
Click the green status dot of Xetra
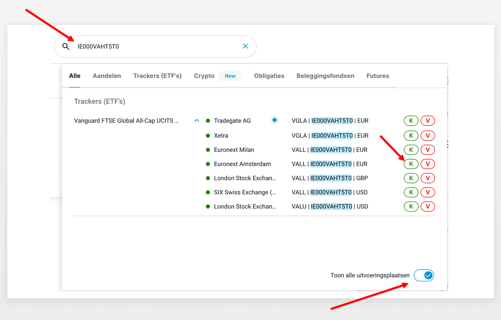208,136
